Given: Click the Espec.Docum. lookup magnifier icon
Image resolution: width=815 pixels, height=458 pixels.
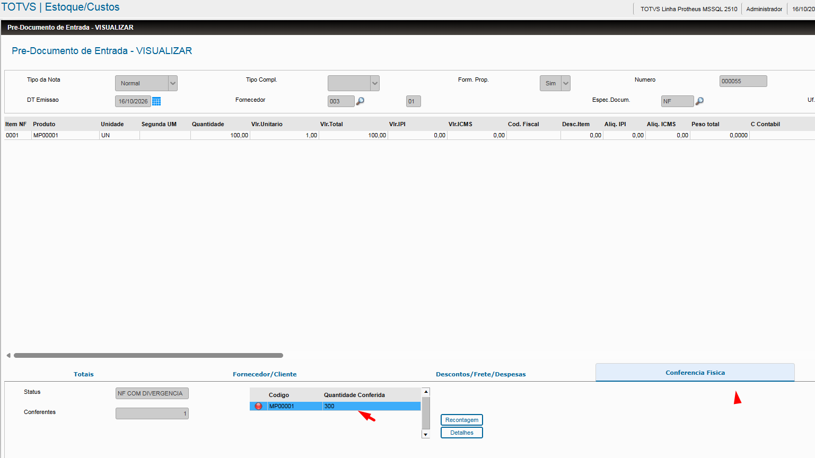Looking at the screenshot, I should (699, 101).
